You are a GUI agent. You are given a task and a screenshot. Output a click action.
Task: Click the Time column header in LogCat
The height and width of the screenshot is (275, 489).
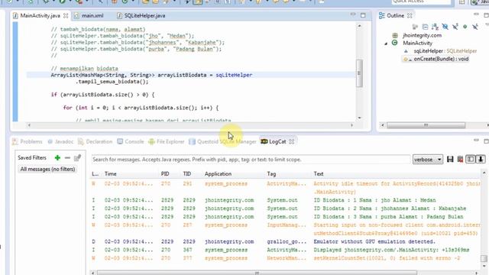[x=110, y=174]
